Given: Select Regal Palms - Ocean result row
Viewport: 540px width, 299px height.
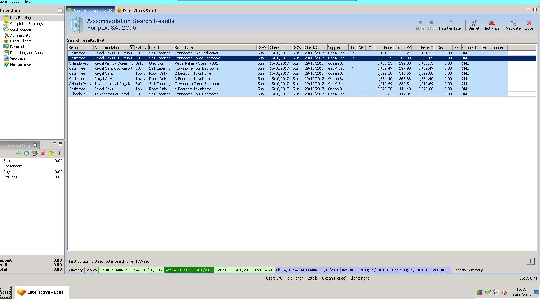Looking at the screenshot, I should 114,63.
